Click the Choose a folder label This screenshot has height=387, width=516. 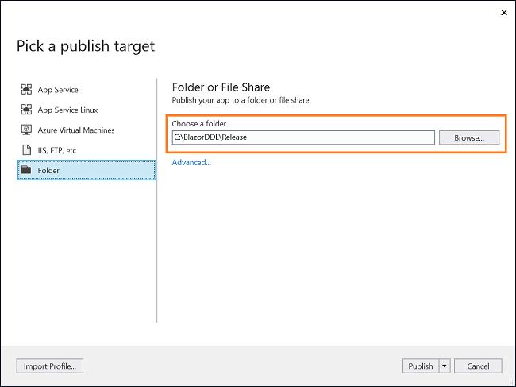pyautogui.click(x=199, y=123)
